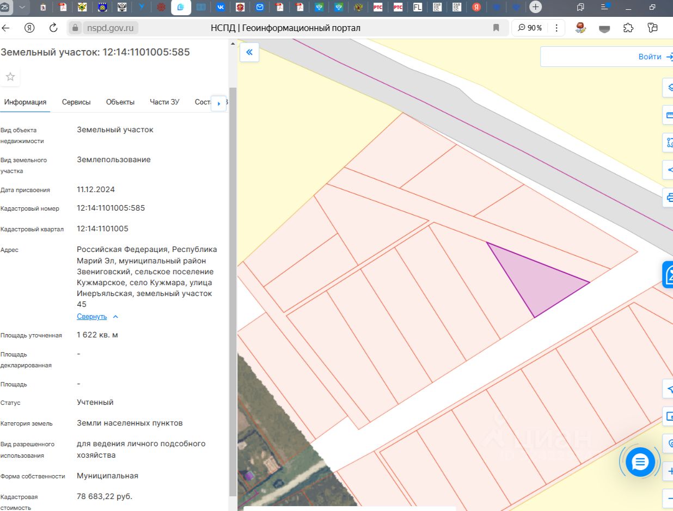The image size is (673, 511).
Task: Open a new browser tab
Action: [x=536, y=7]
